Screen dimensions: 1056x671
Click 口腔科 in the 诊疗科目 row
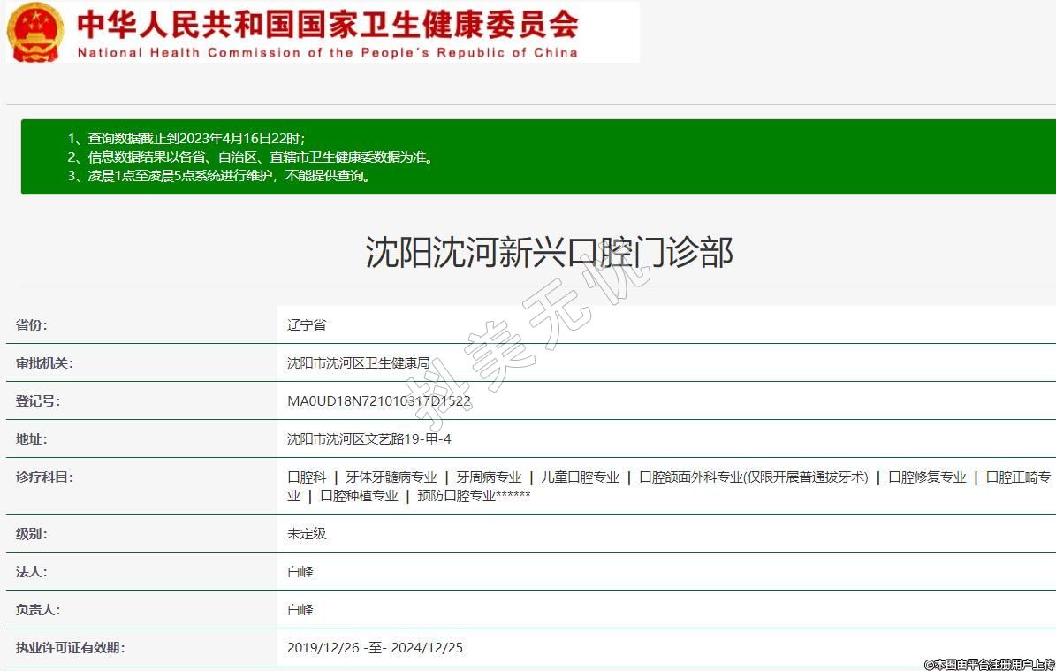[x=307, y=477]
